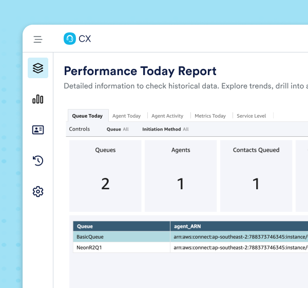The width and height of the screenshot is (308, 288).
Task: Select the stacked layers sidebar icon
Action: point(38,68)
